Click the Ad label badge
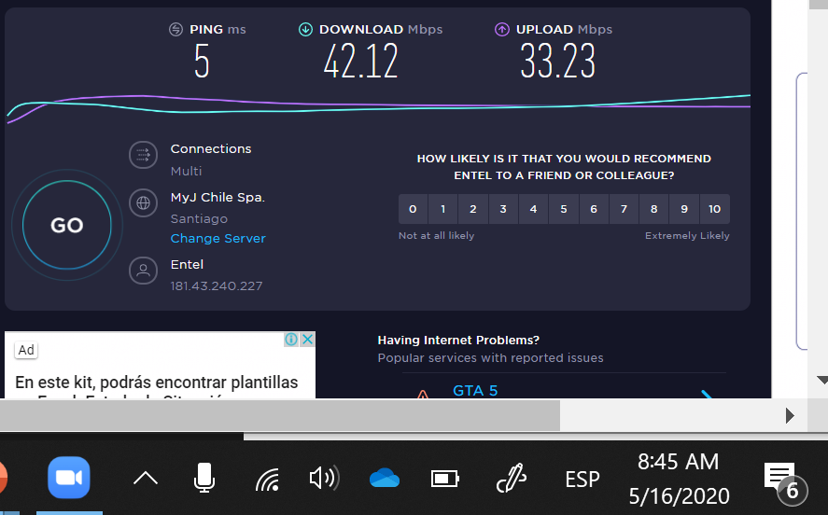 pyautogui.click(x=26, y=350)
